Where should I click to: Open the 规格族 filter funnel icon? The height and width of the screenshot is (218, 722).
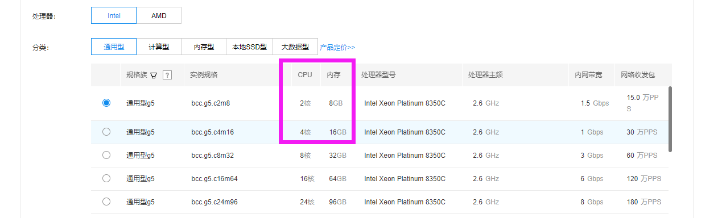154,75
